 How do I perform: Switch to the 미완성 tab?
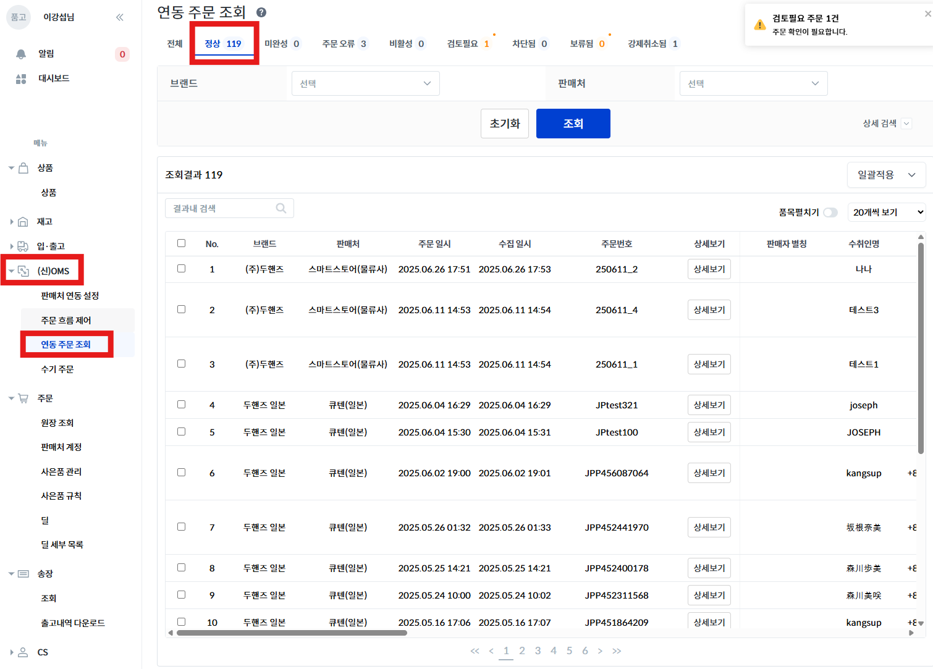pyautogui.click(x=282, y=44)
